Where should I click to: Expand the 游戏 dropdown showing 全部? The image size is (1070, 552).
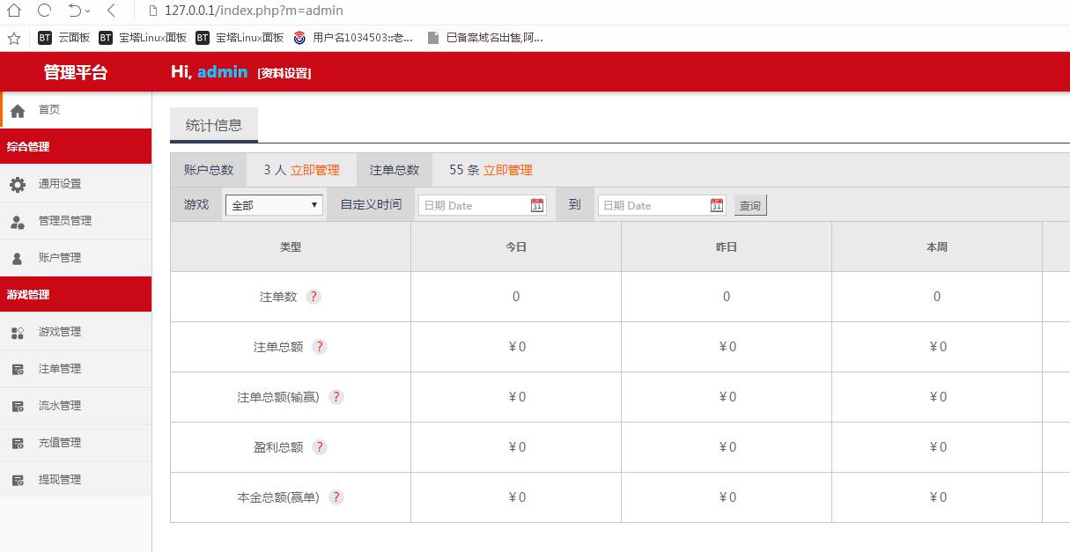(274, 205)
